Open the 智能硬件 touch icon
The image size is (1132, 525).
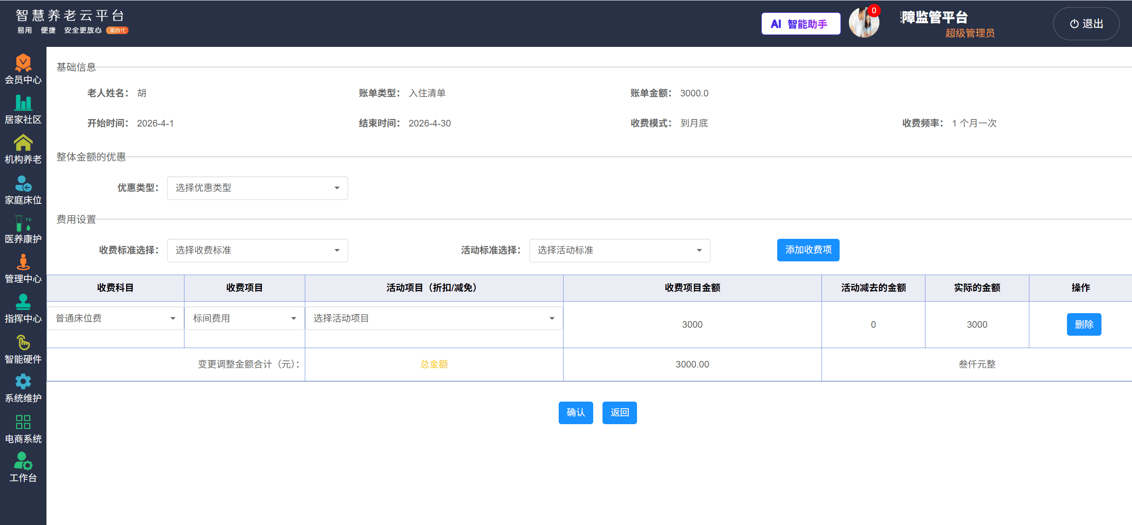pos(23,342)
